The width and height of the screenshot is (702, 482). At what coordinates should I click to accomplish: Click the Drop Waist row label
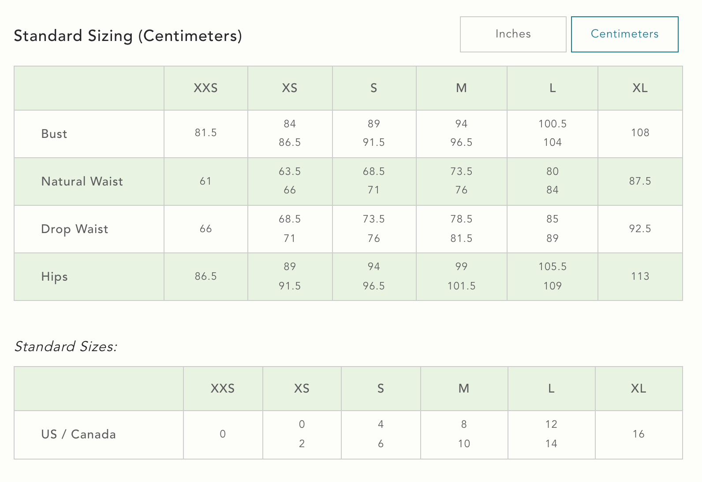tap(75, 229)
